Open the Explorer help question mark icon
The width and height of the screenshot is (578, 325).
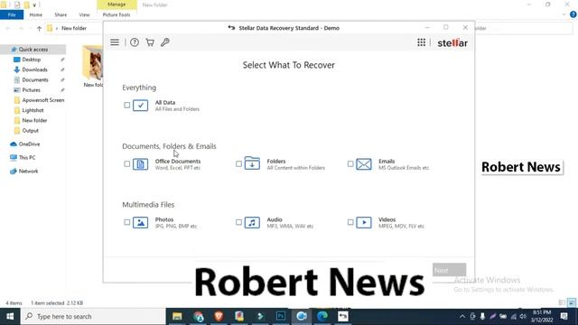click(x=573, y=14)
